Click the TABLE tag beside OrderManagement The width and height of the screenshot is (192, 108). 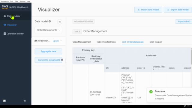coord(77,31)
